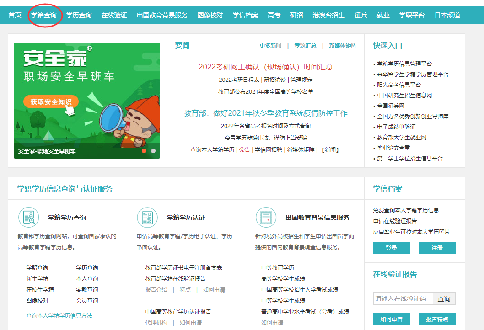Open the 教育部疫情防控工作 headline

[x=266, y=113]
